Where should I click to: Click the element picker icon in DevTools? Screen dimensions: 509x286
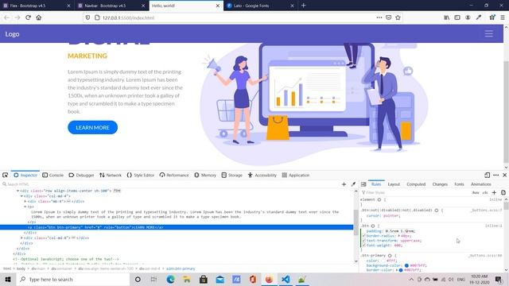(x=6, y=175)
